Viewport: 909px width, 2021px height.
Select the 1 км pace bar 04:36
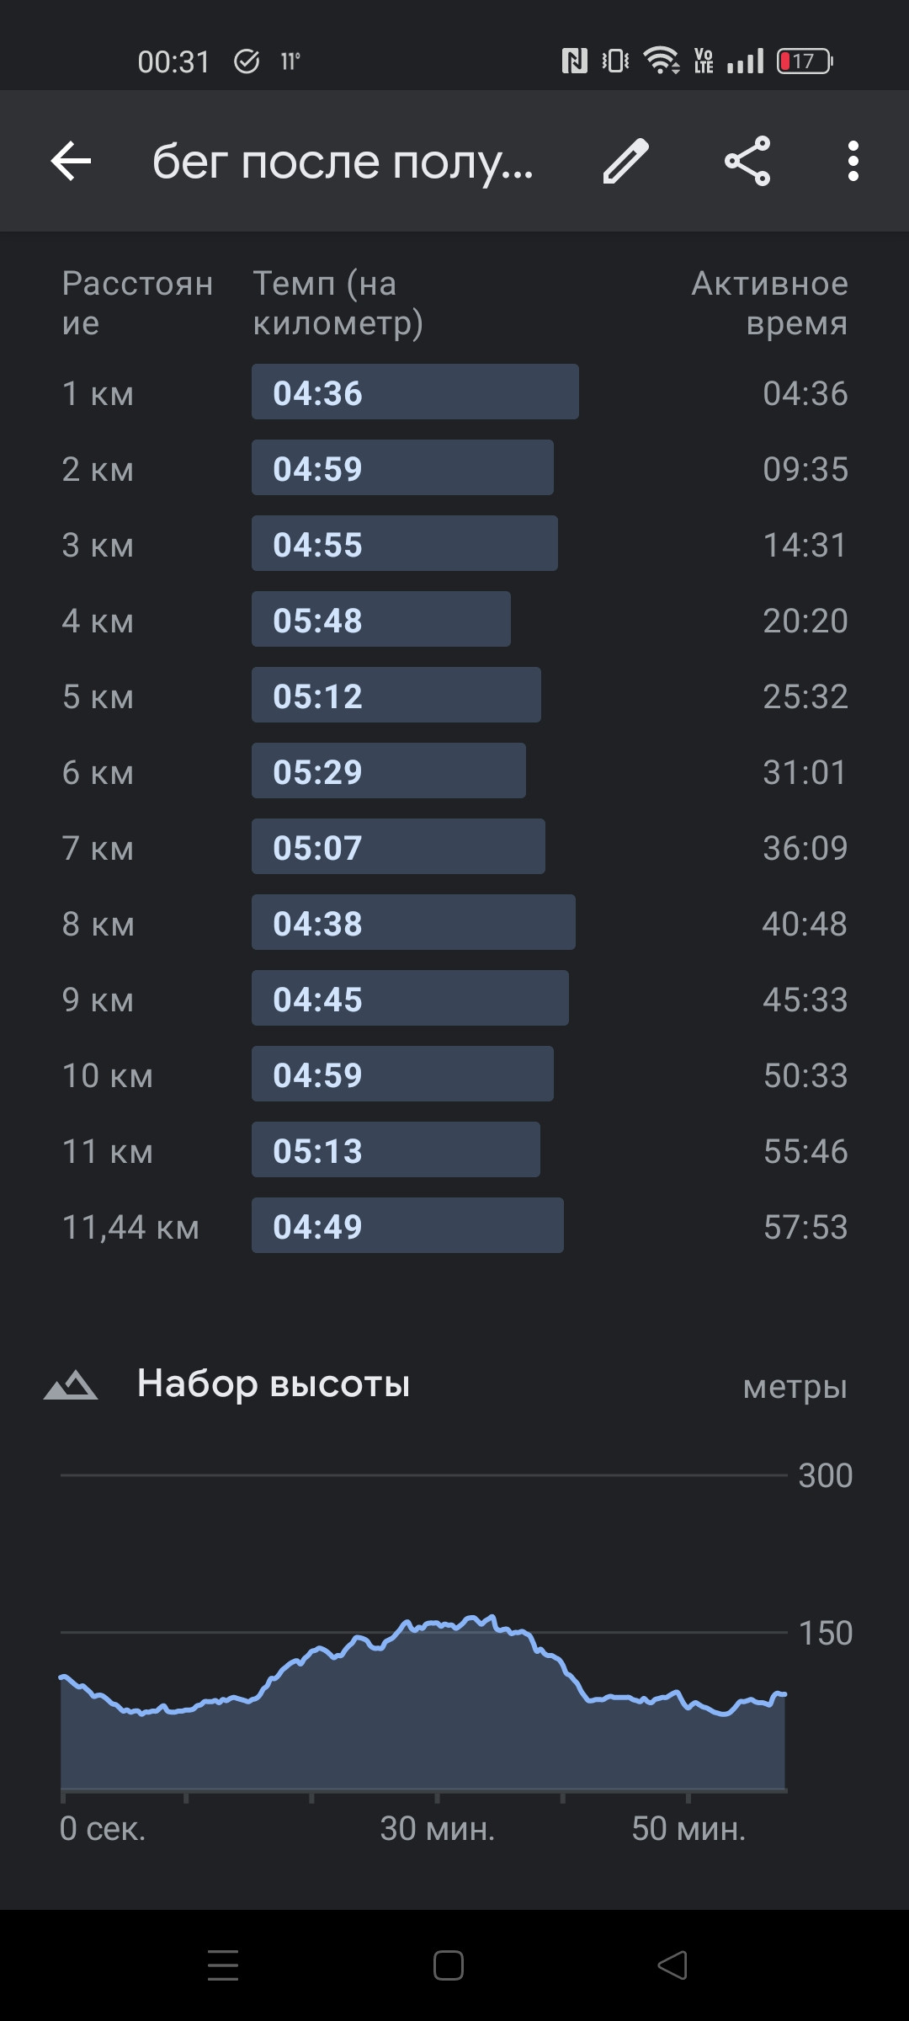(415, 392)
